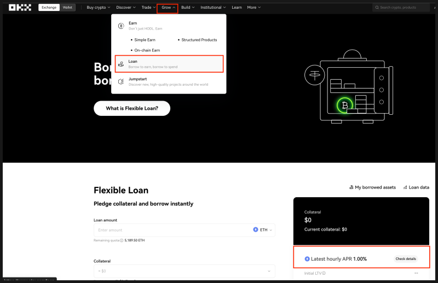This screenshot has width=438, height=283.
Task: Open Structured Products
Action: coord(199,40)
